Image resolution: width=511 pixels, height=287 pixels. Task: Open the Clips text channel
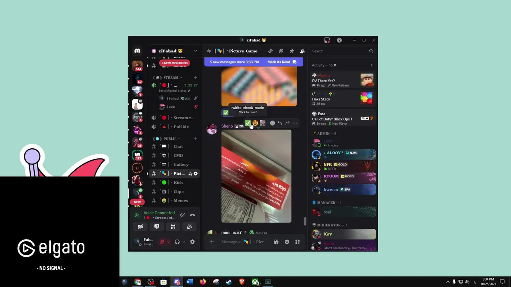[174, 192]
